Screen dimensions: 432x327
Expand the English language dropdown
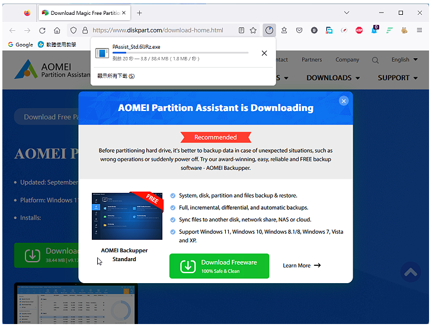(x=405, y=59)
